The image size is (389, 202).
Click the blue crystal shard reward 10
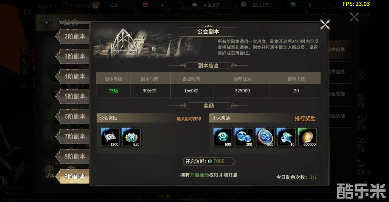click(x=286, y=137)
